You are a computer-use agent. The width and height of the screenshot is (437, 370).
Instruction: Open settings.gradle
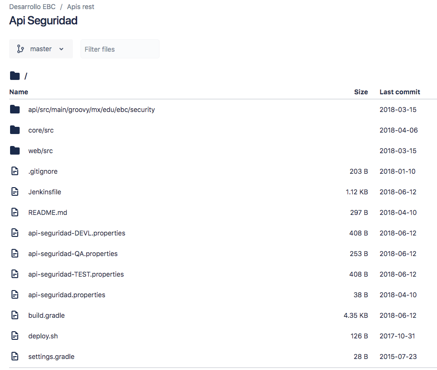point(51,357)
